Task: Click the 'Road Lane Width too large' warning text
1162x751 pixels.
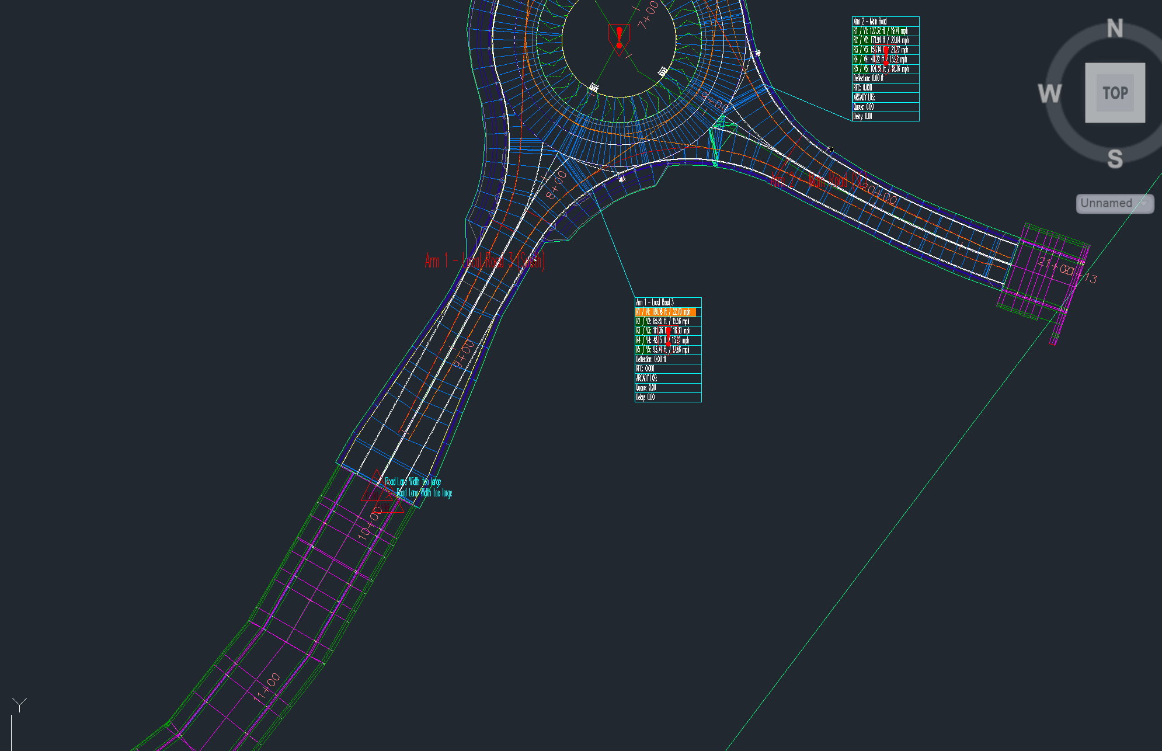Action: (413, 482)
